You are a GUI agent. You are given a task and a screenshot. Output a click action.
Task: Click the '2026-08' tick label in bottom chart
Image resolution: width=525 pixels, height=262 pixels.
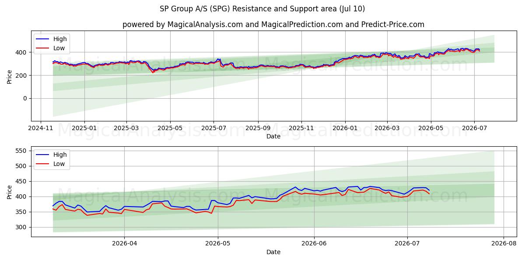point(504,244)
